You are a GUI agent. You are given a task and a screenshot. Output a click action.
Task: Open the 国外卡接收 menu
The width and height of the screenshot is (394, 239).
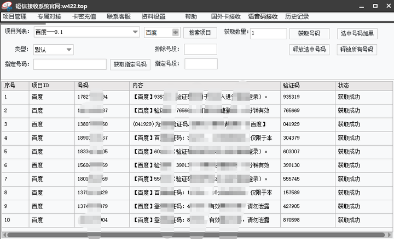[226, 16]
